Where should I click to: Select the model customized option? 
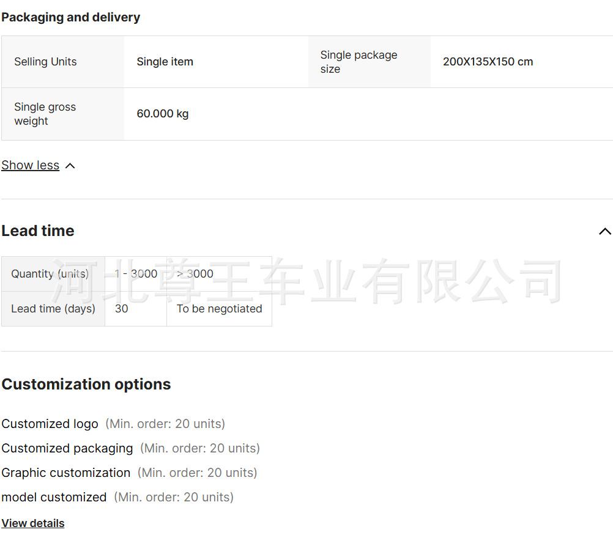(x=54, y=497)
